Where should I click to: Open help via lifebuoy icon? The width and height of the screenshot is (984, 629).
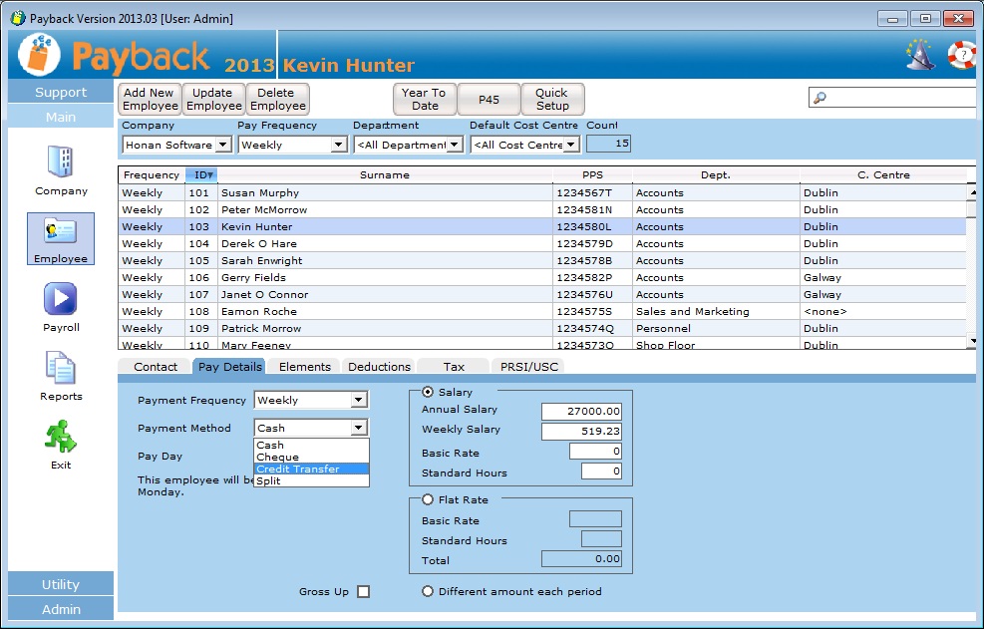pyautogui.click(x=962, y=54)
